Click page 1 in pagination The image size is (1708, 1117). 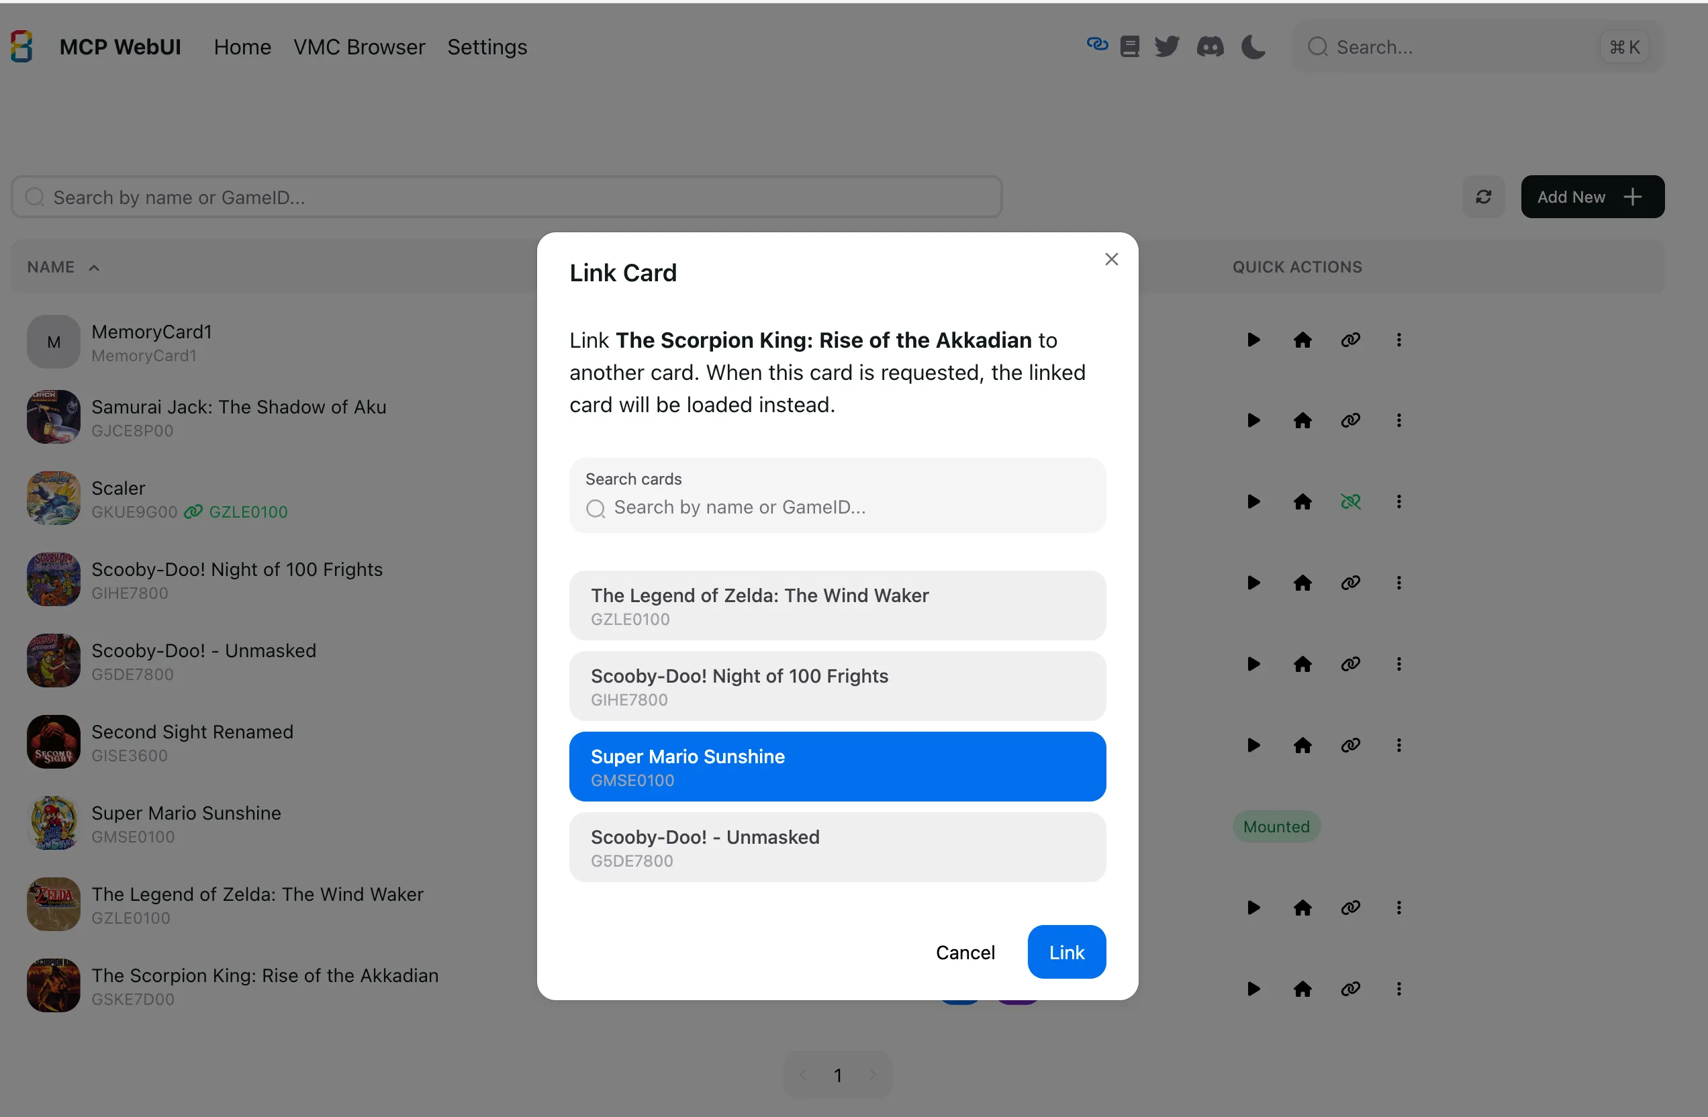837,1075
